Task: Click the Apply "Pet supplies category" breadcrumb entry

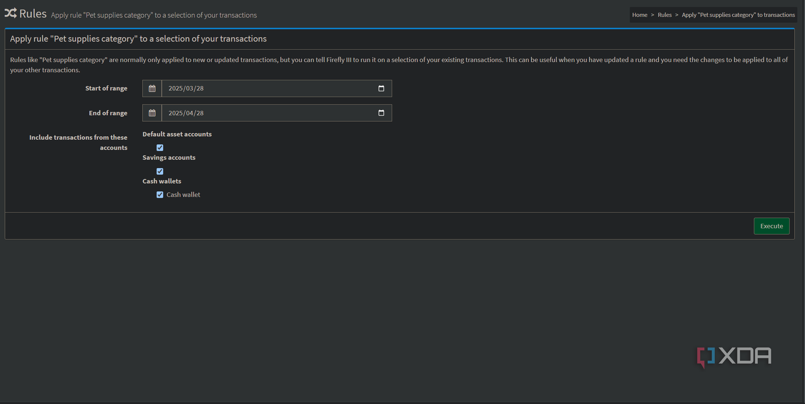Action: [738, 15]
